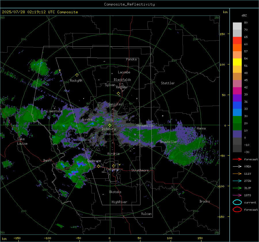Select the Sundre label

click(x=87, y=119)
